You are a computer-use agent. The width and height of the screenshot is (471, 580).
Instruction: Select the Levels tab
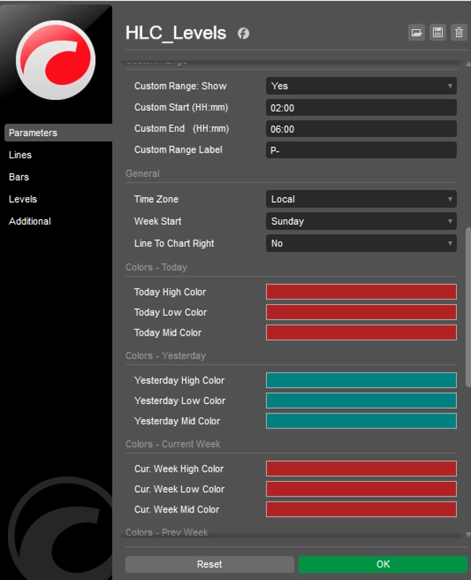(x=23, y=199)
